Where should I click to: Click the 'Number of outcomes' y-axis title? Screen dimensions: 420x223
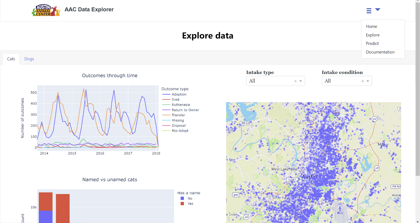[x=23, y=118]
